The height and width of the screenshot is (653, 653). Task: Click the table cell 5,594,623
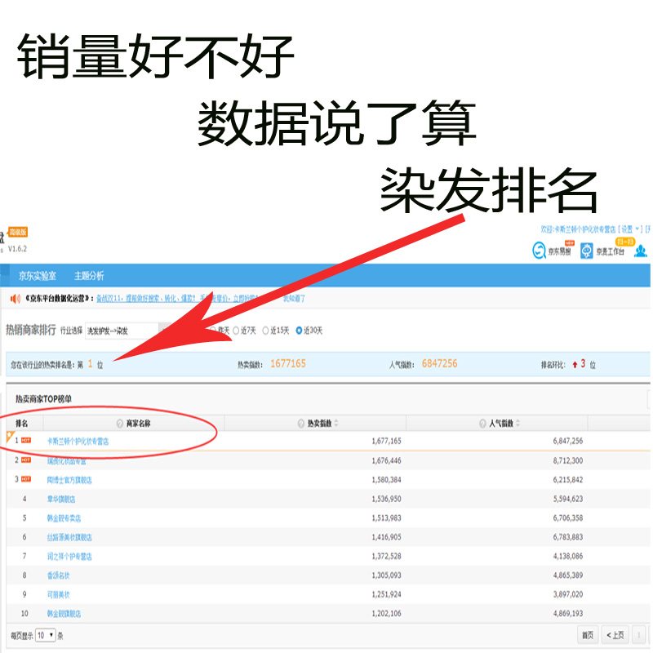568,499
